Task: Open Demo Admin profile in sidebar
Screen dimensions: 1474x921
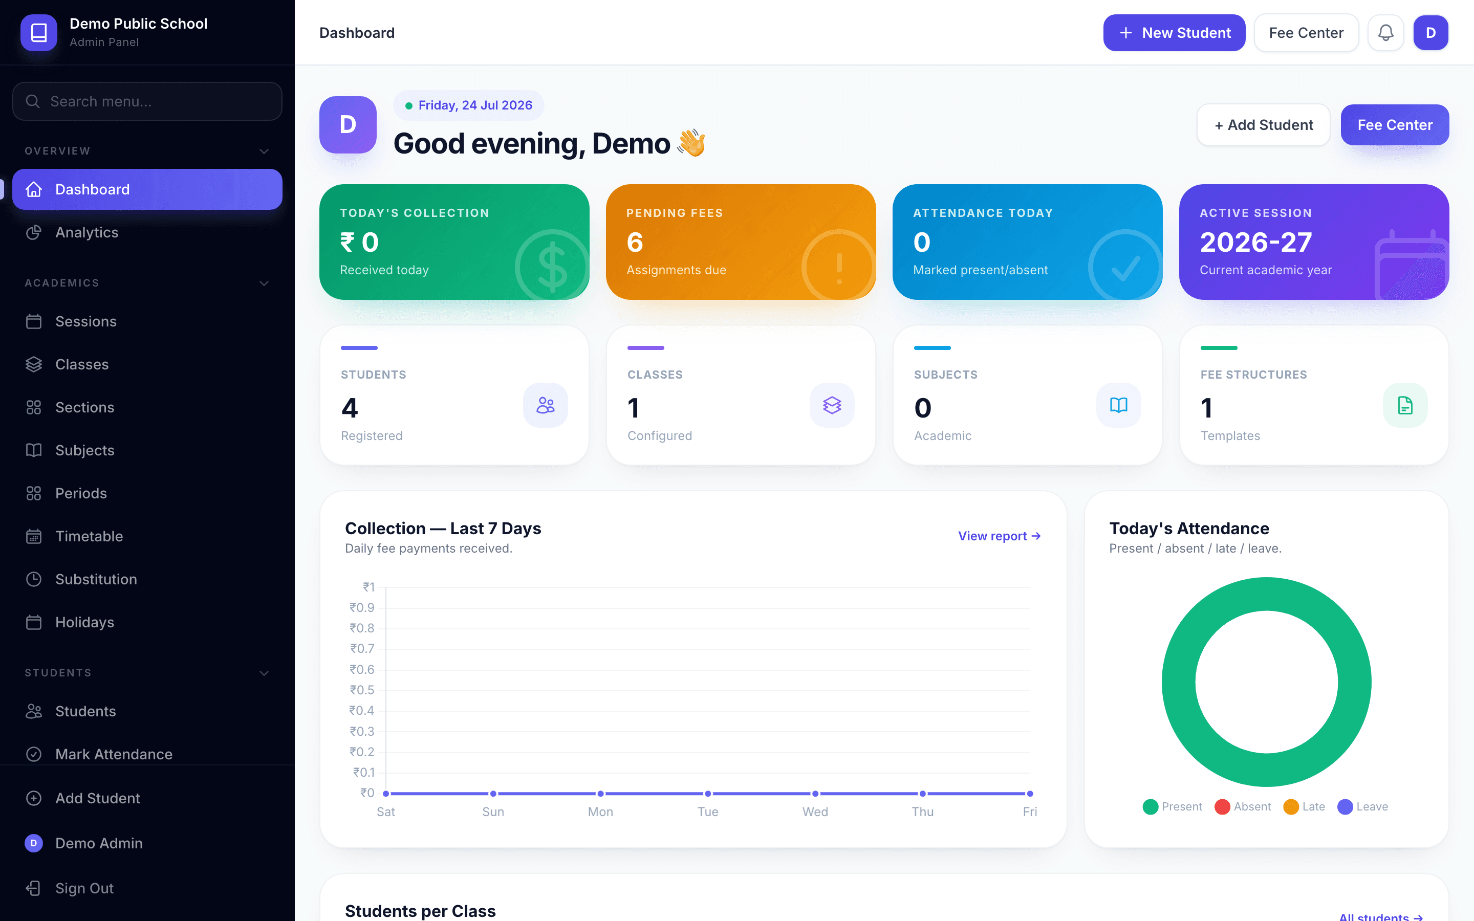Action: [x=147, y=843]
